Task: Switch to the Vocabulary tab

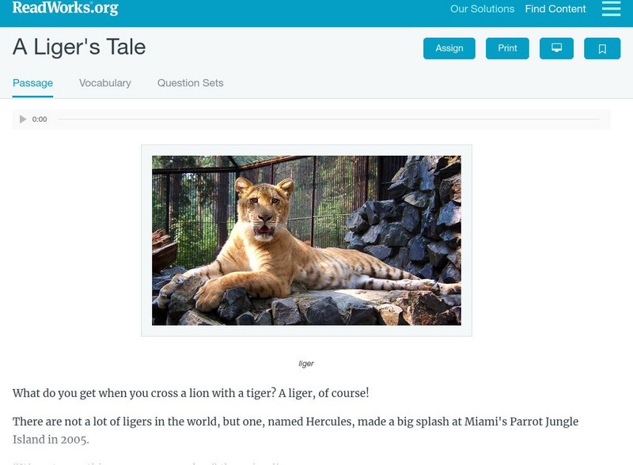Action: pos(105,83)
